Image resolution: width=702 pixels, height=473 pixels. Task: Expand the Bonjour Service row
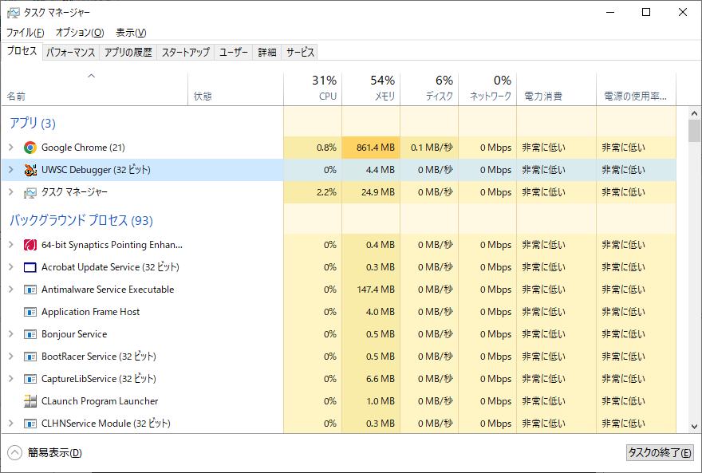(11, 334)
